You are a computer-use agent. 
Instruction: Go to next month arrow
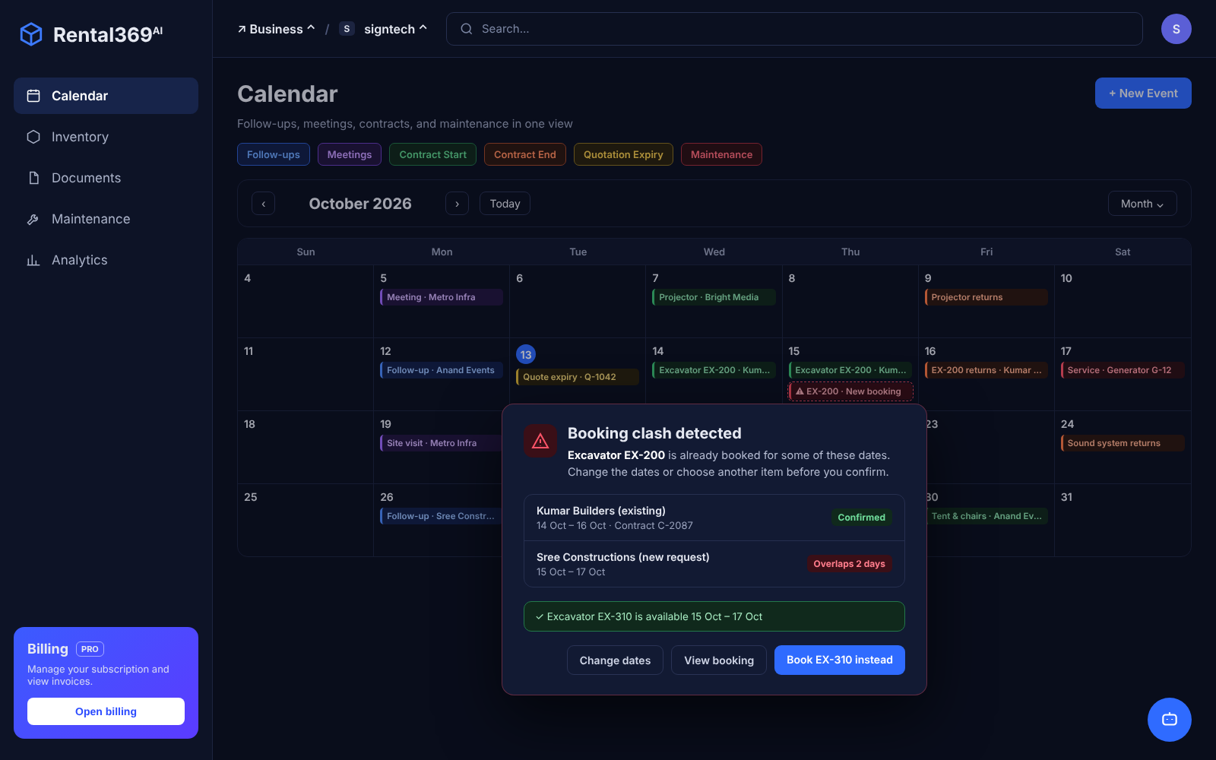(457, 204)
